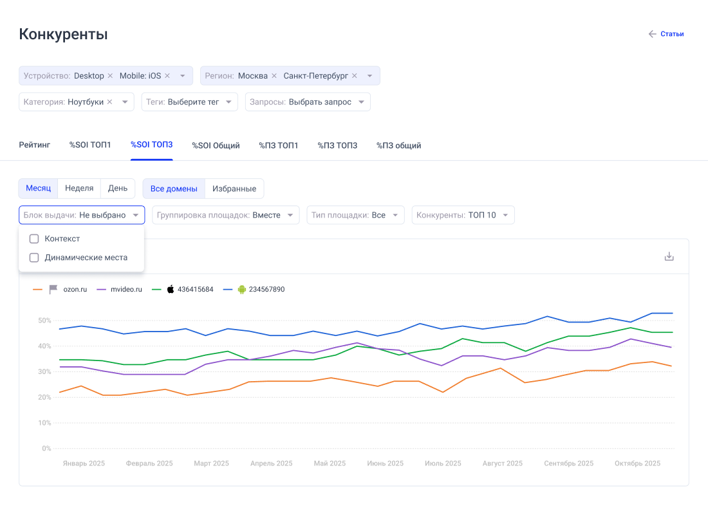
Task: Open the Запросы dropdown
Action: pyautogui.click(x=308, y=102)
